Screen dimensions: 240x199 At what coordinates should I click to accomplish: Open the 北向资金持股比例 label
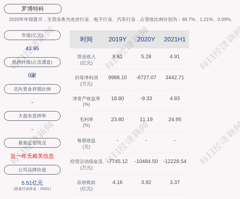coord(32,89)
